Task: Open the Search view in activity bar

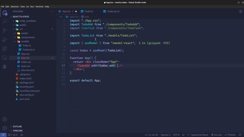Action: point(5,21)
